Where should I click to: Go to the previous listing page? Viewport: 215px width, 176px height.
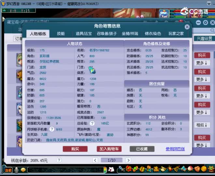[95, 160]
